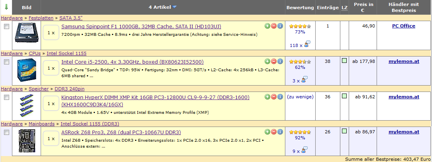Screen dimensions: 432x162
Task: Open DDR3 240pin breadcrumb link
Action: tap(69, 89)
